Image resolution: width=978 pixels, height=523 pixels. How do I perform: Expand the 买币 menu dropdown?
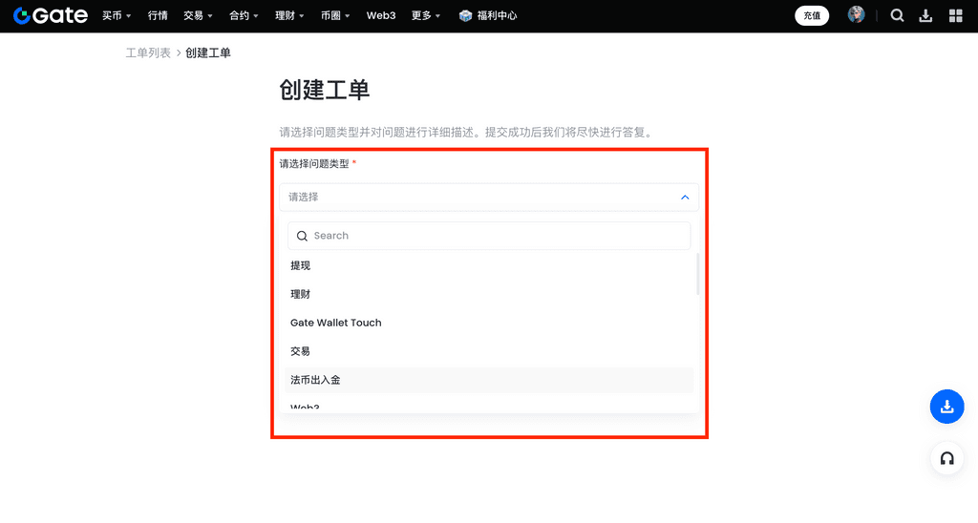click(117, 15)
